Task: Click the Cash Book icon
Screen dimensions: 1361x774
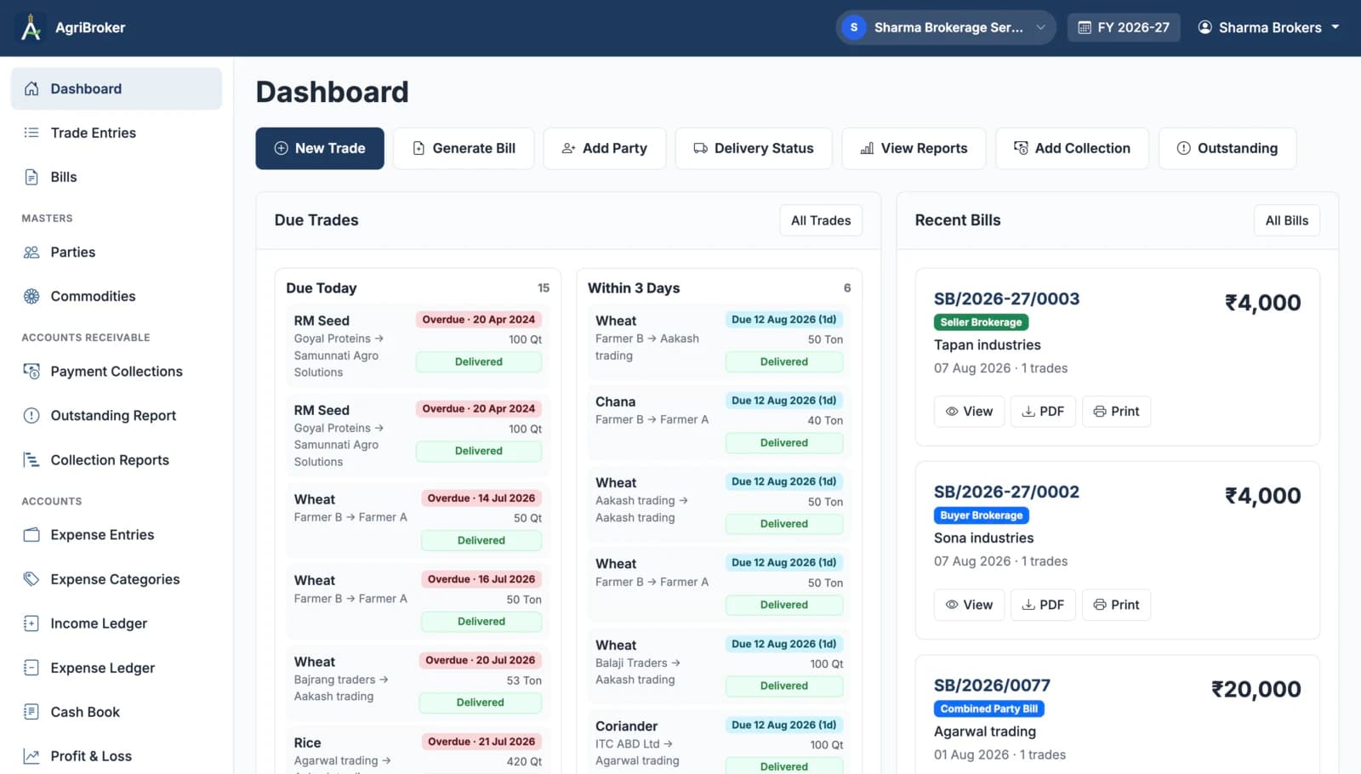Action: pyautogui.click(x=31, y=712)
